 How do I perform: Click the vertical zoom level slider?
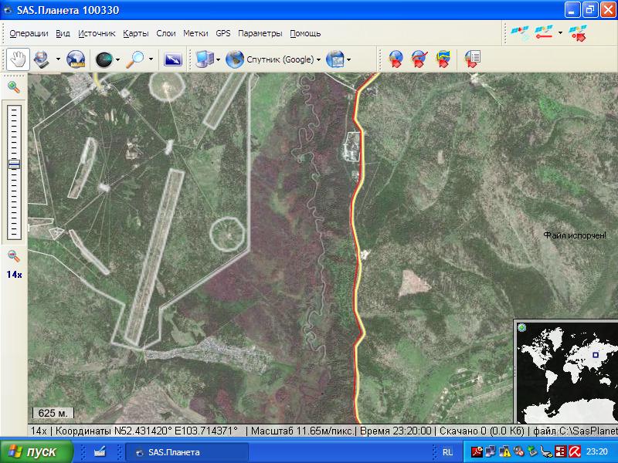point(14,171)
